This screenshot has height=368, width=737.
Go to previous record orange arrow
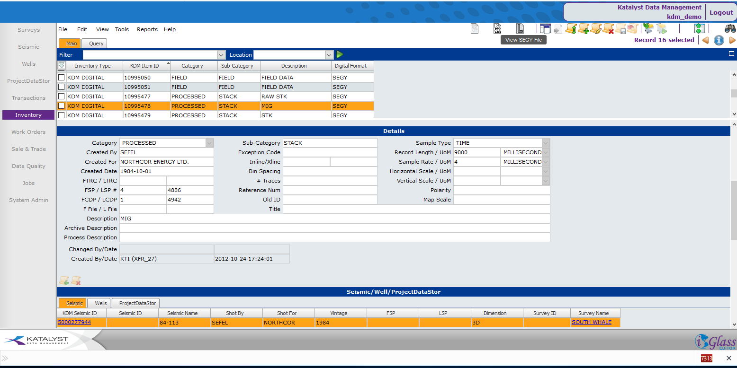click(x=705, y=40)
